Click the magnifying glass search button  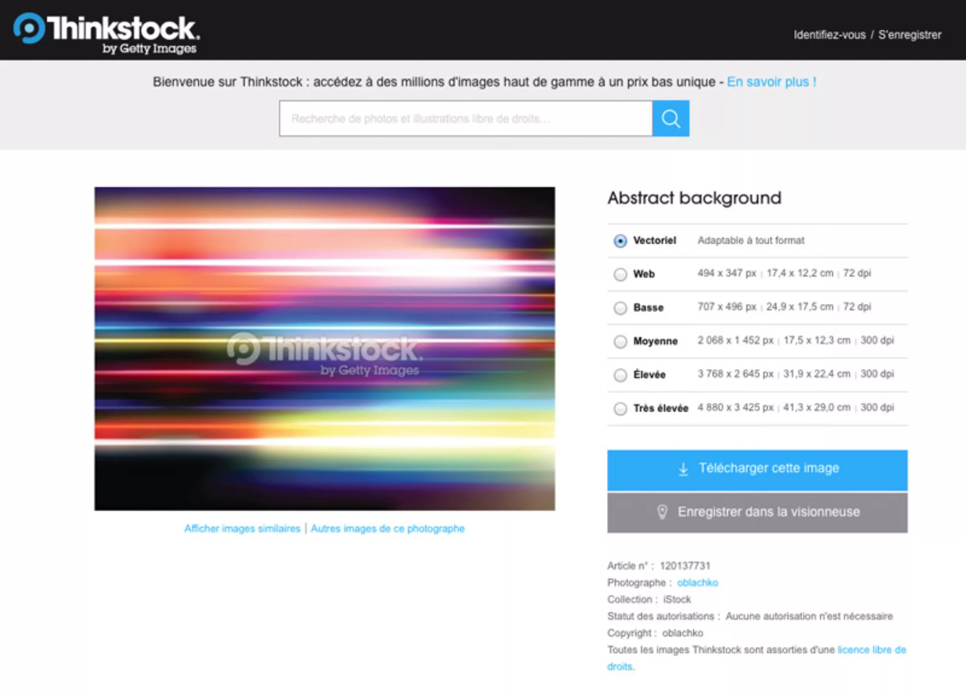[671, 119]
